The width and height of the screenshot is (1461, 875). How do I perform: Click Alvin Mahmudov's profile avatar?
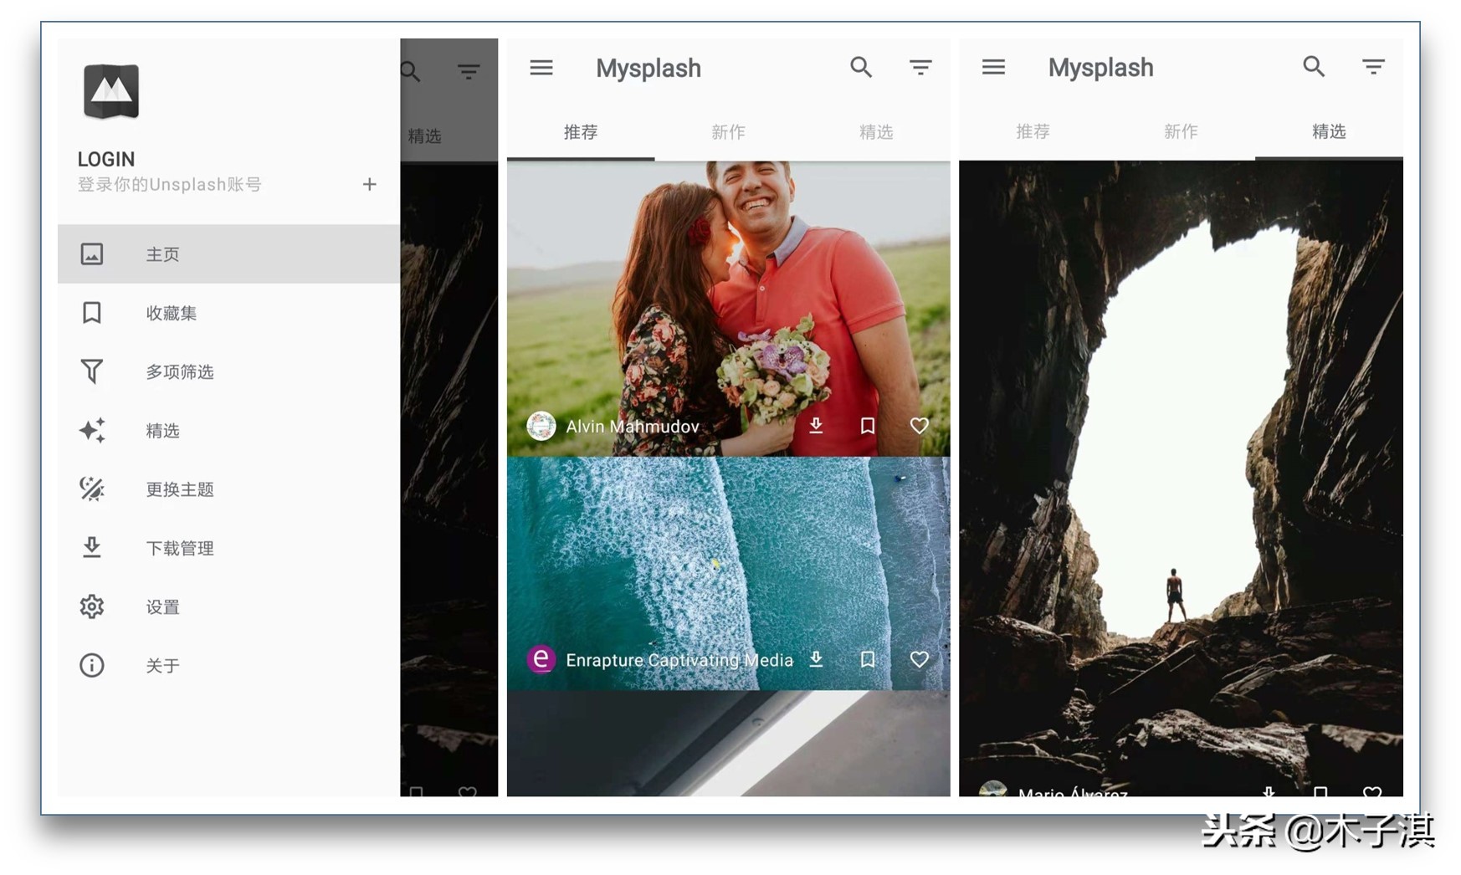point(541,426)
